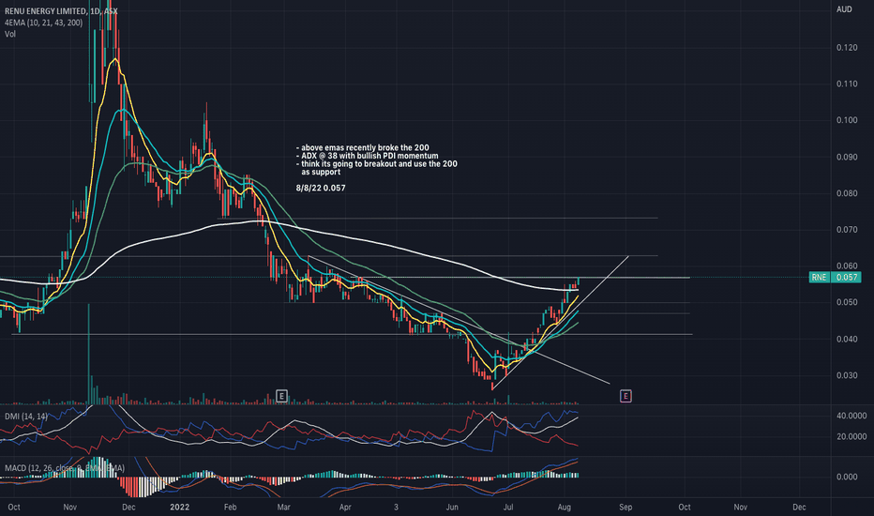Click the Aug label on the time axis
Image resolution: width=874 pixels, height=516 pixels.
point(565,507)
